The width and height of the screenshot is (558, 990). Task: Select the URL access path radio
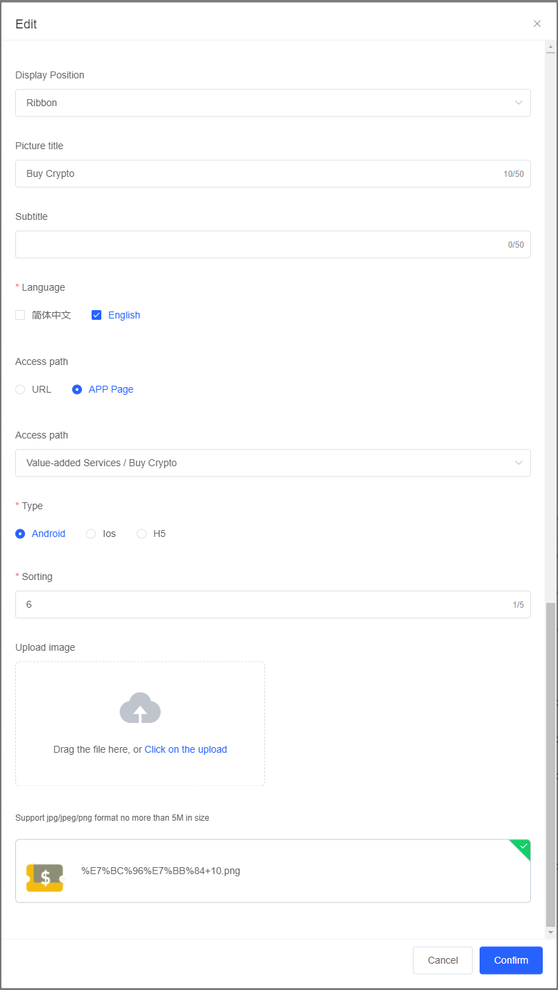point(20,389)
